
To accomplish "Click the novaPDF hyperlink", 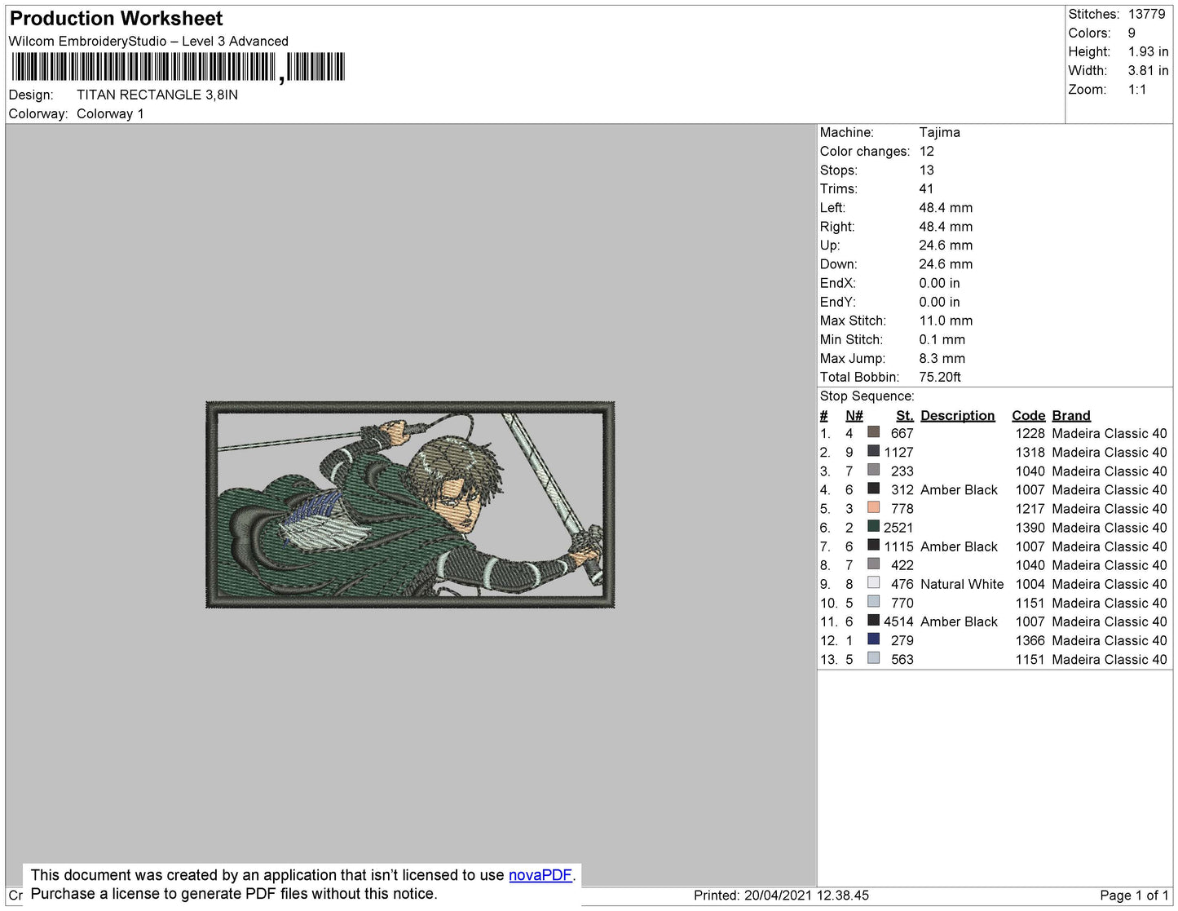I will [x=540, y=875].
